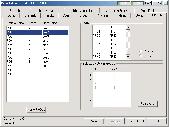Select PD8 row named deep

click(38, 57)
